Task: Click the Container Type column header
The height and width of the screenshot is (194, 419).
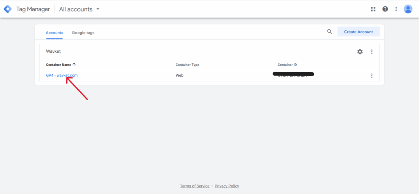Action: click(x=187, y=65)
